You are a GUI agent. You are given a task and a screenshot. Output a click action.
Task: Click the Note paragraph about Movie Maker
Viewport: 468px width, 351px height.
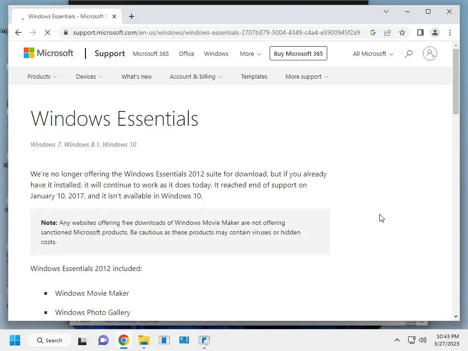coord(170,232)
